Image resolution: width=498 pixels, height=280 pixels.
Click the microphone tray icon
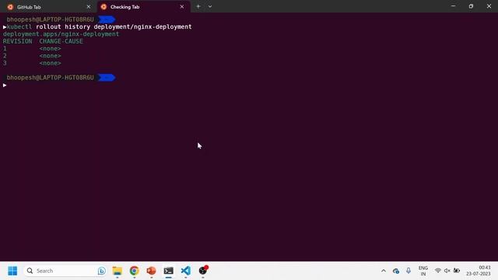[x=409, y=271]
